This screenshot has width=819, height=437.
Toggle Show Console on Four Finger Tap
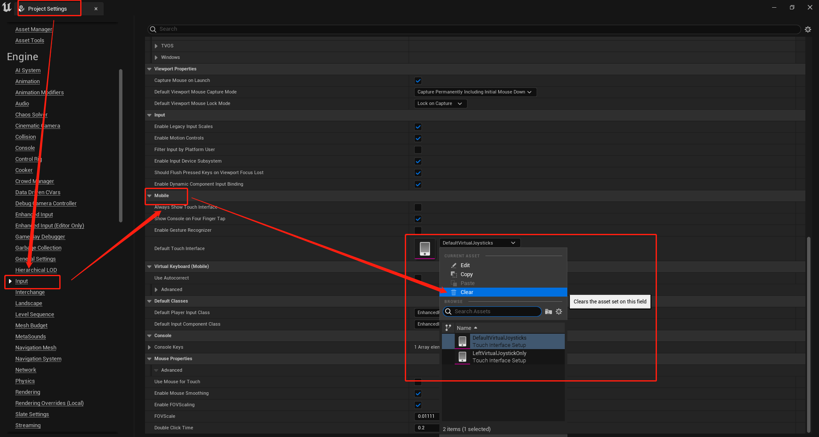click(418, 219)
